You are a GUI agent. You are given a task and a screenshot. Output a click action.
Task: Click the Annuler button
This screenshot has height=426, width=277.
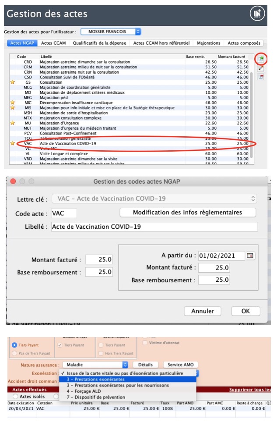[x=203, y=311]
